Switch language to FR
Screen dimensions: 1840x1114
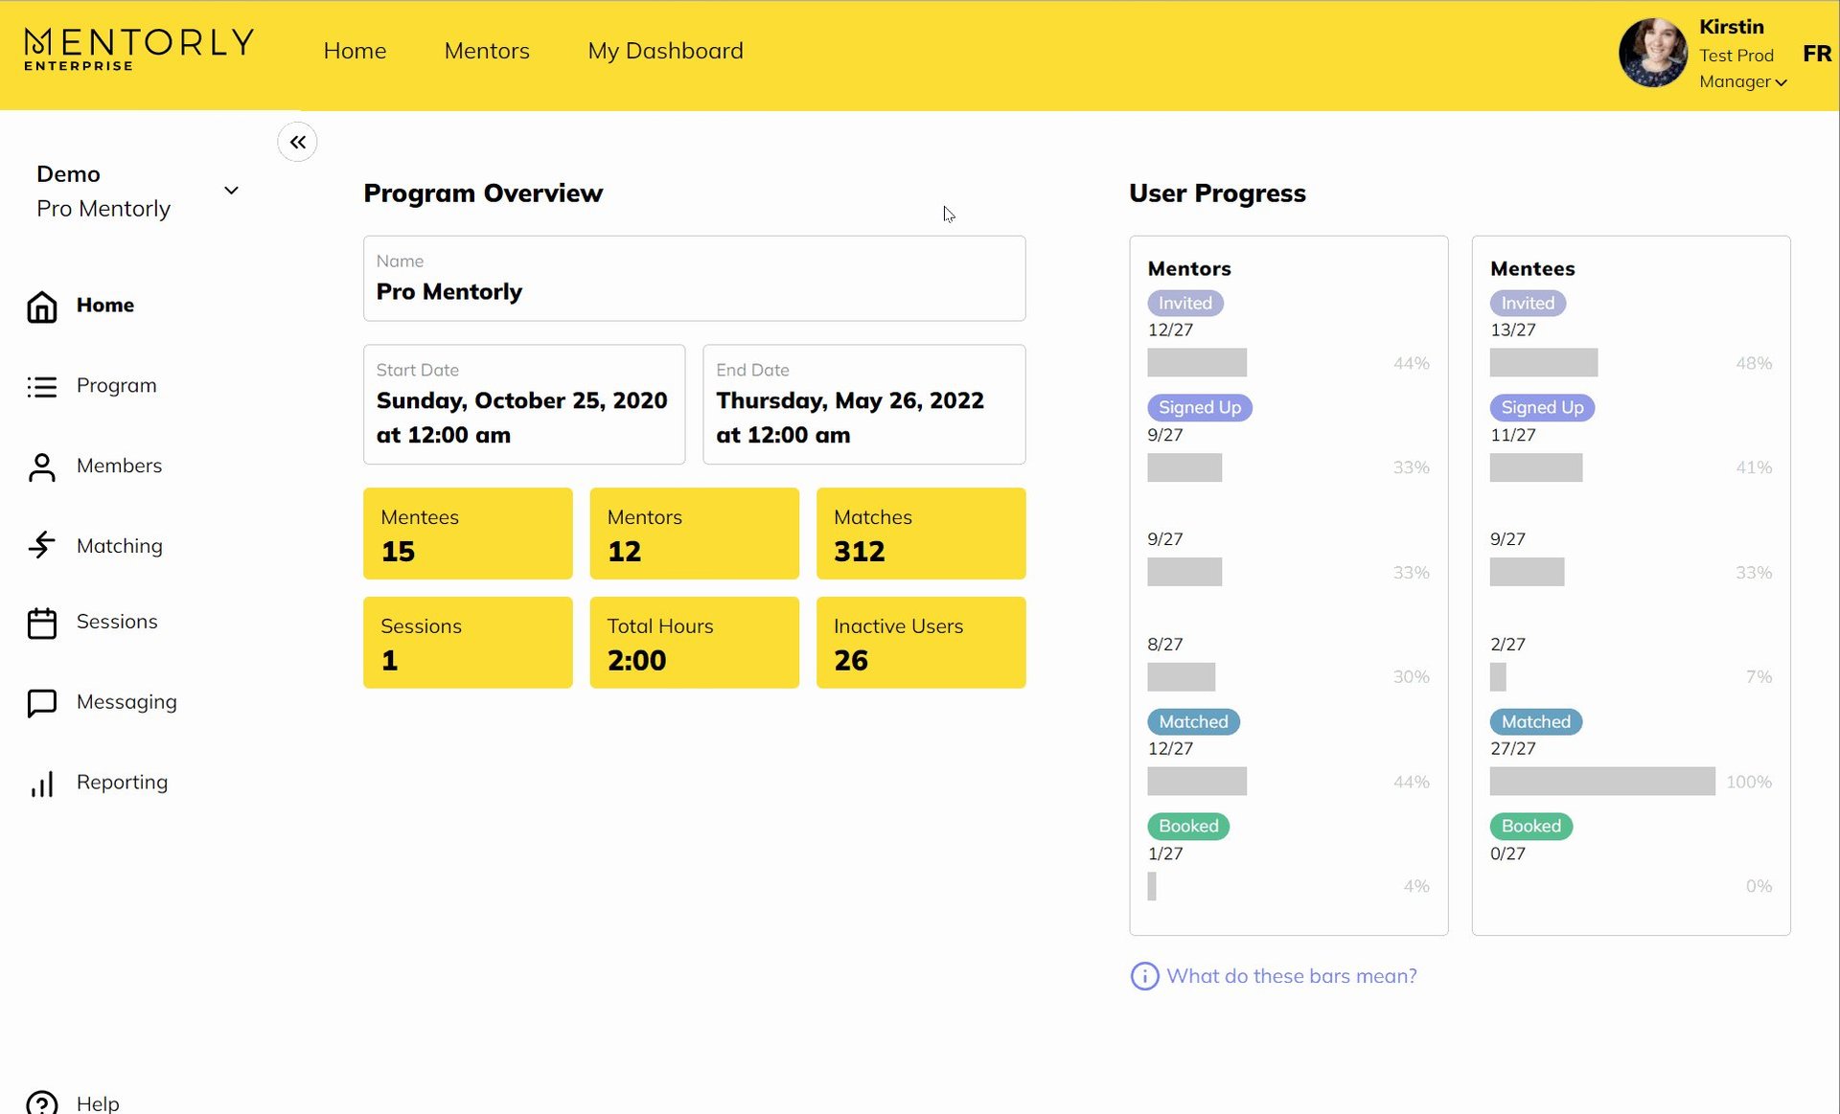[1816, 54]
